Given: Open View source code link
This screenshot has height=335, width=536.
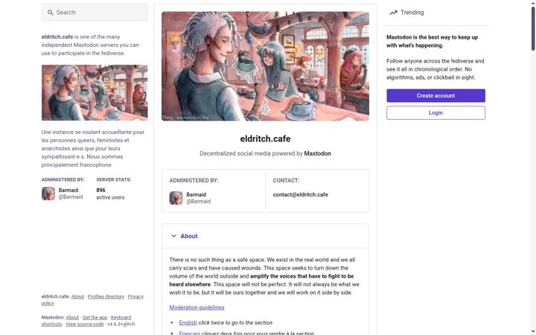Looking at the screenshot, I should pyautogui.click(x=84, y=324).
